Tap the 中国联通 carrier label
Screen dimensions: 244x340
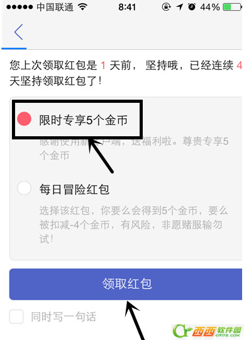pyautogui.click(x=55, y=7)
